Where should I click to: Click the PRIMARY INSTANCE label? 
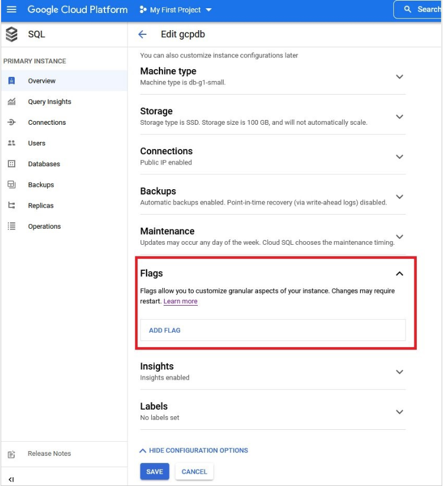[35, 61]
